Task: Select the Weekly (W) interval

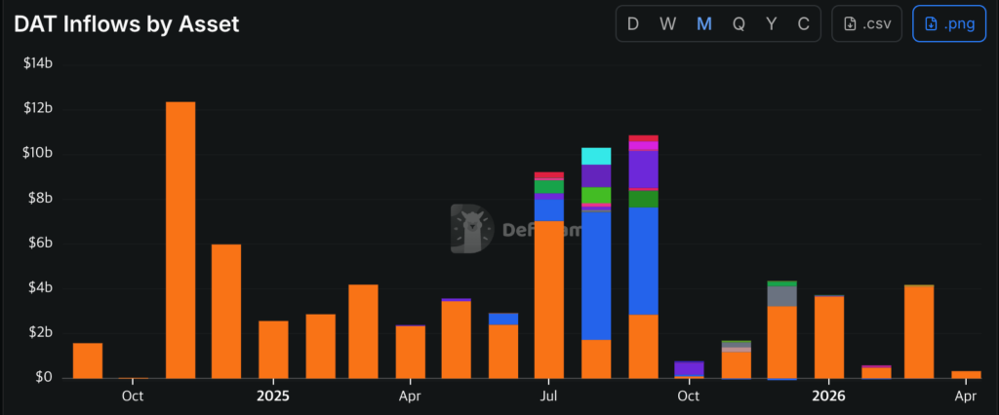Action: point(668,24)
